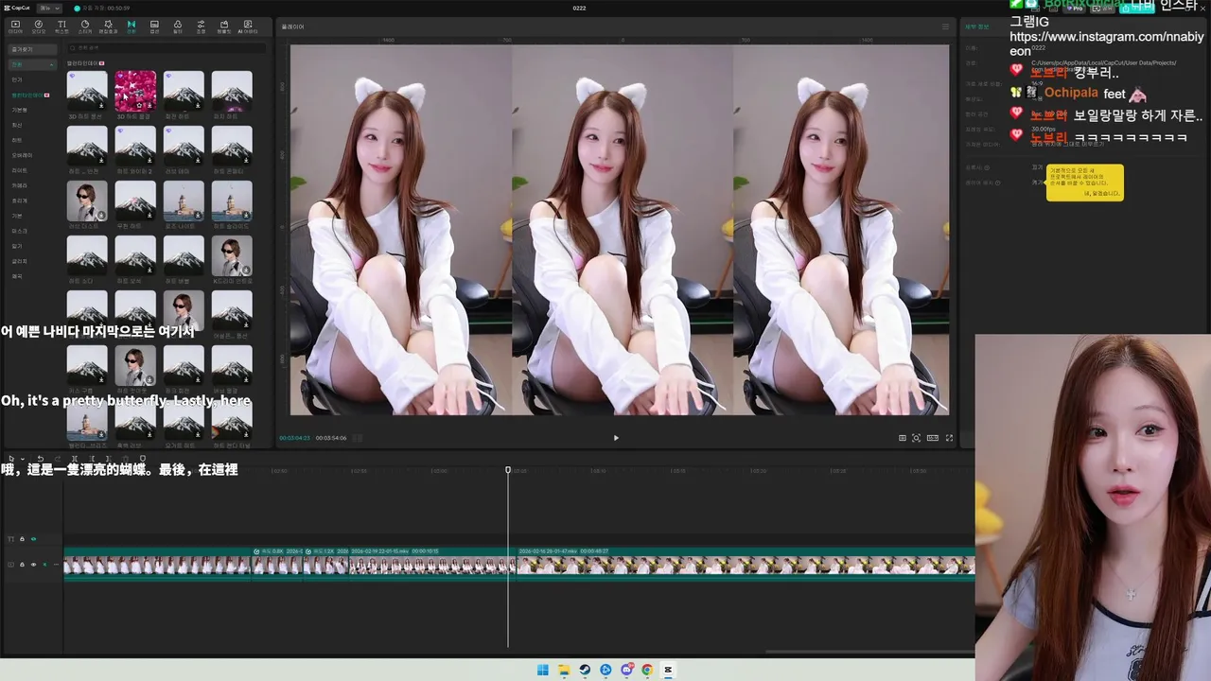Open the 텍스트 (Text) tab
The width and height of the screenshot is (1211, 681).
(x=62, y=26)
